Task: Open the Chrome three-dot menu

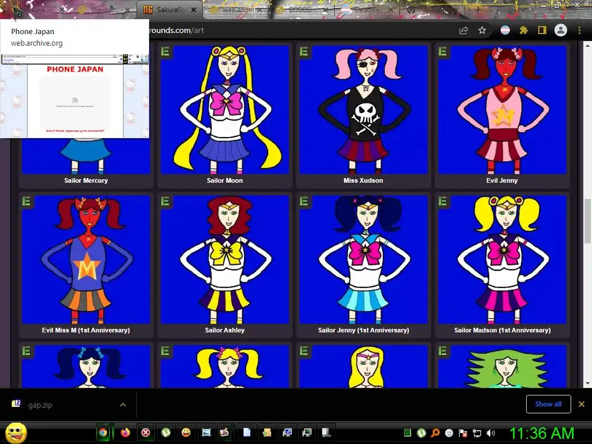Action: (x=579, y=30)
